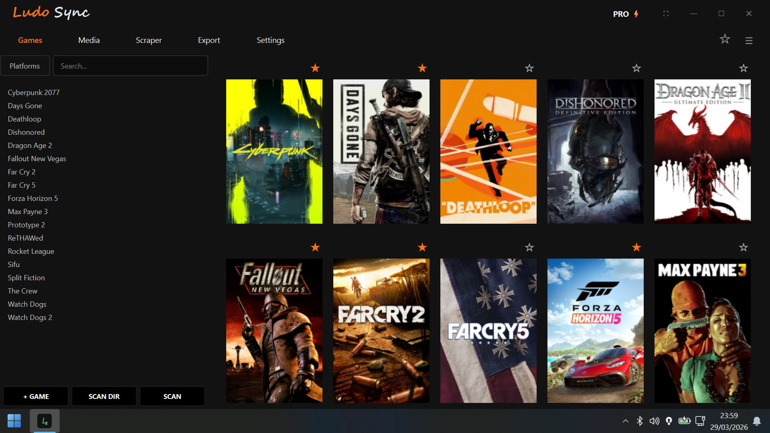Select the Dishonored cover thumbnail

pos(595,152)
